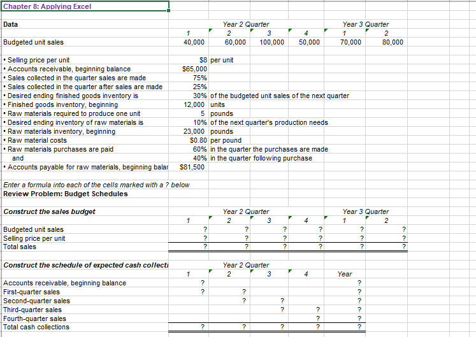Click the $8 selling price value

click(189, 60)
